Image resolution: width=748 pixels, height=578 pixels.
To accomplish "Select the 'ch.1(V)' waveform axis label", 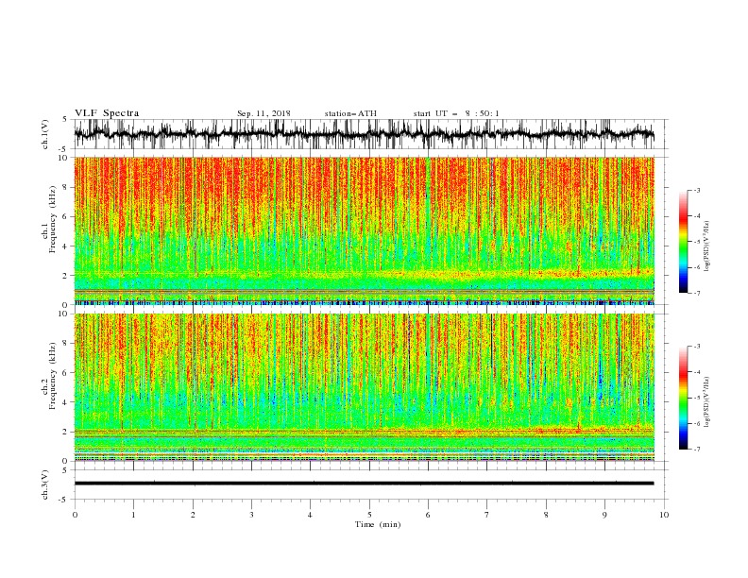I will point(46,134).
